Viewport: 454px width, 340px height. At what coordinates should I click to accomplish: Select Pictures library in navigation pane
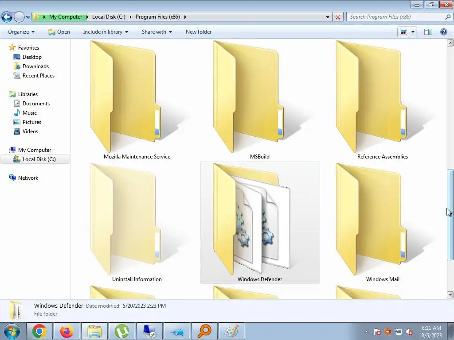[x=31, y=122]
